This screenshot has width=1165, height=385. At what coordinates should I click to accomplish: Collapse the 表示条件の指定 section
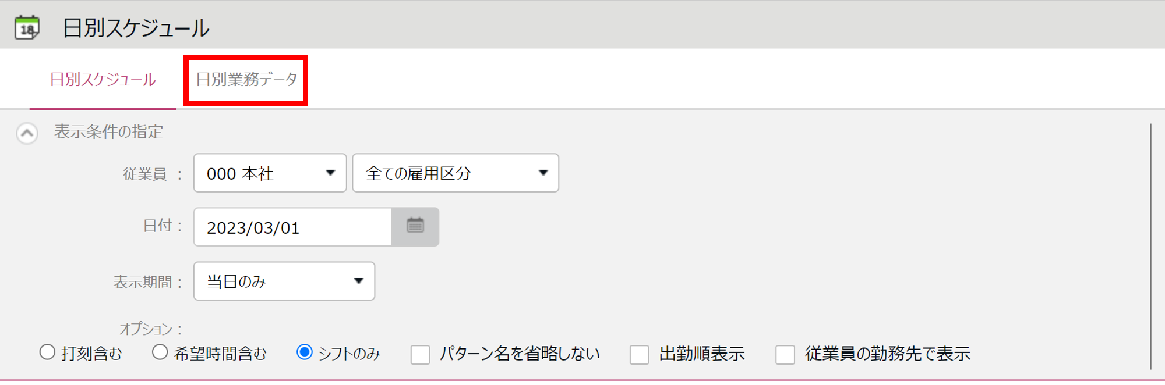point(27,133)
